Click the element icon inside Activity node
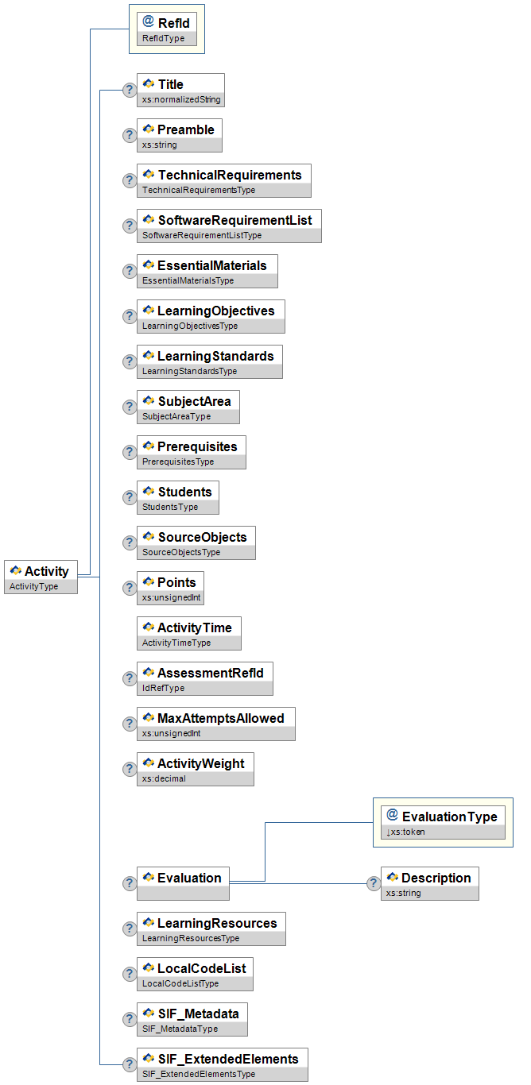This screenshot has width=531, height=1085. 15,571
